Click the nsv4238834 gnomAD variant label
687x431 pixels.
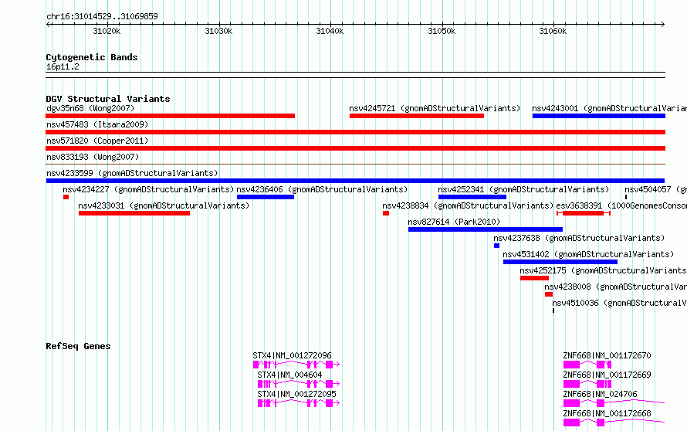(x=468, y=205)
